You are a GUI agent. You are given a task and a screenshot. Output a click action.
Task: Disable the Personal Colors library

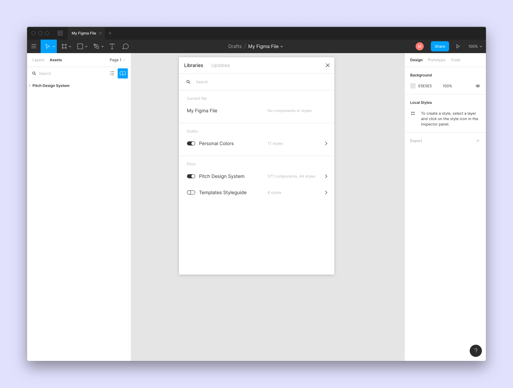[x=191, y=143]
